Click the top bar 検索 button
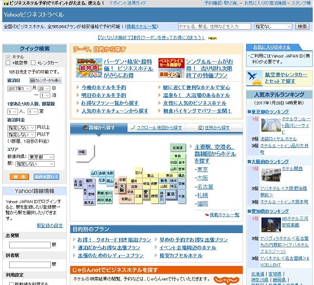The width and height of the screenshot is (314, 285). (302, 26)
